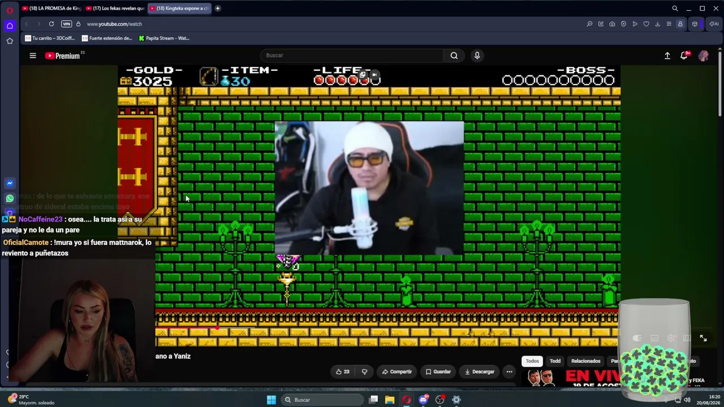
Task: Toggle the heart icon in the address bar
Action: click(x=646, y=24)
